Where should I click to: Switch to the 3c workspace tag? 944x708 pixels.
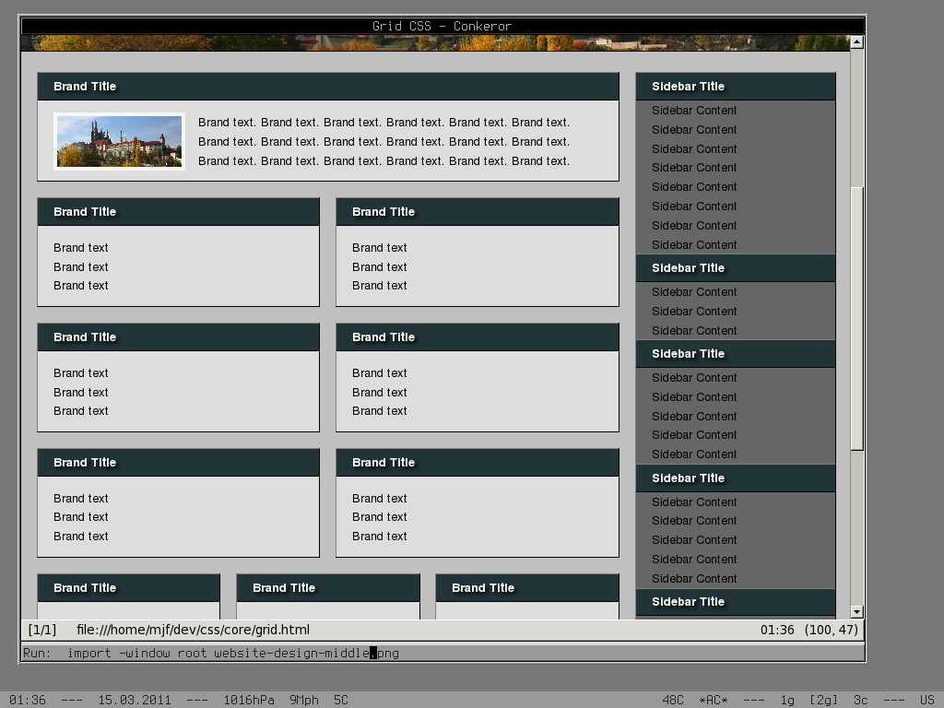pos(860,700)
